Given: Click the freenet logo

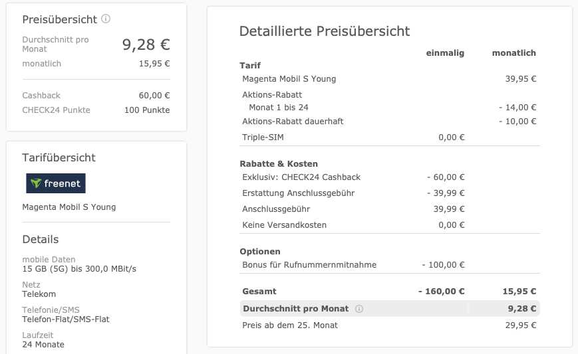Looking at the screenshot, I should [56, 183].
